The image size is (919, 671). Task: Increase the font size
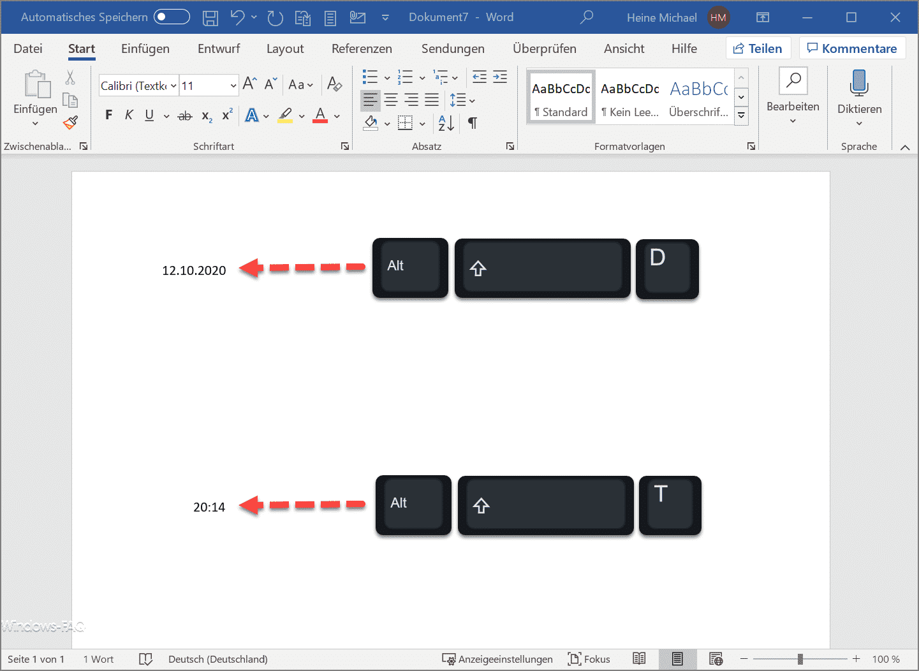point(250,84)
